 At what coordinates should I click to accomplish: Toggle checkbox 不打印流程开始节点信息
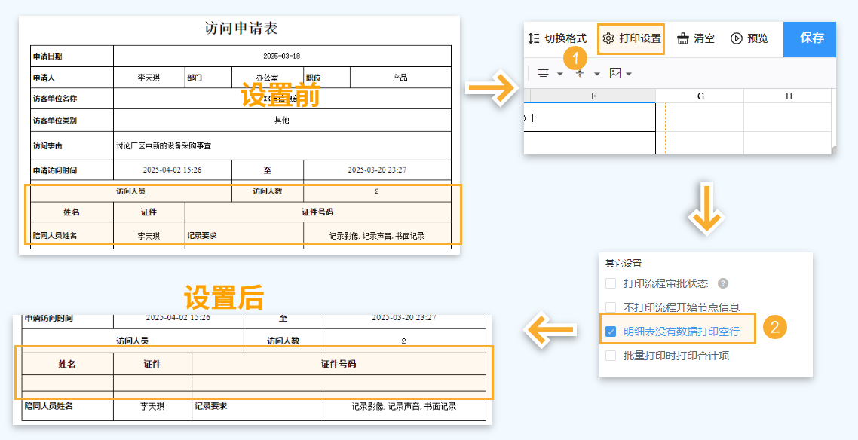(x=610, y=306)
